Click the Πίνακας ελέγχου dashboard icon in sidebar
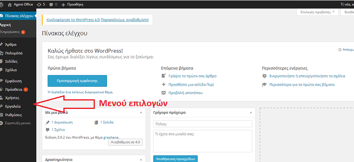This screenshot has width=354, height=162. click(x=1, y=16)
